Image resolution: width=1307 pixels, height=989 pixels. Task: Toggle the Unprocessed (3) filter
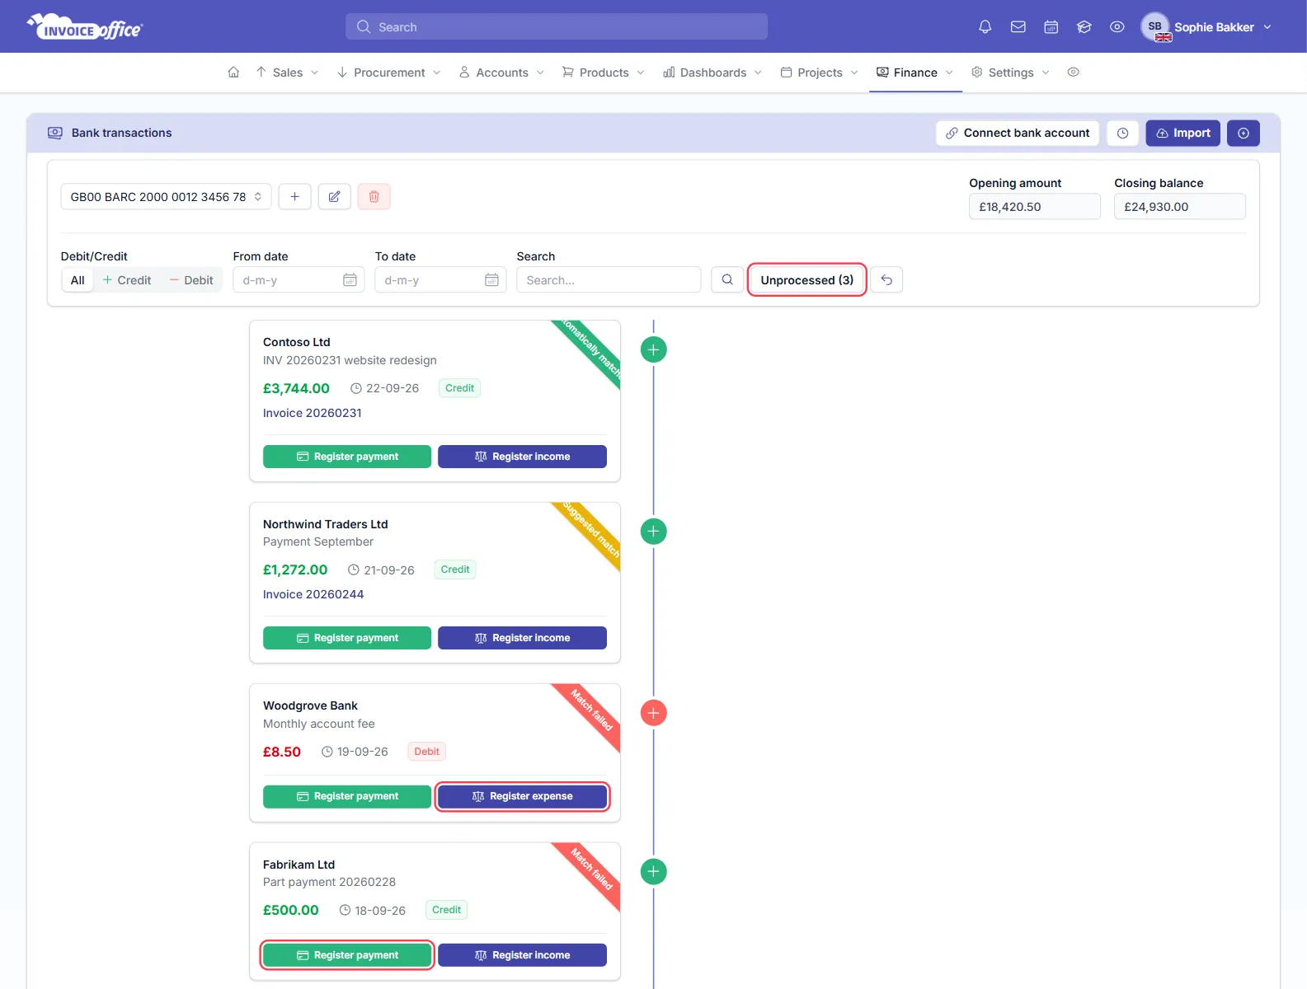(x=806, y=280)
